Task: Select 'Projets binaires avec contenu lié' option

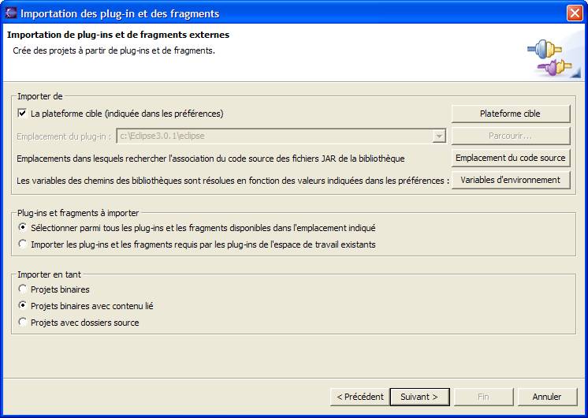Action: [x=22, y=306]
